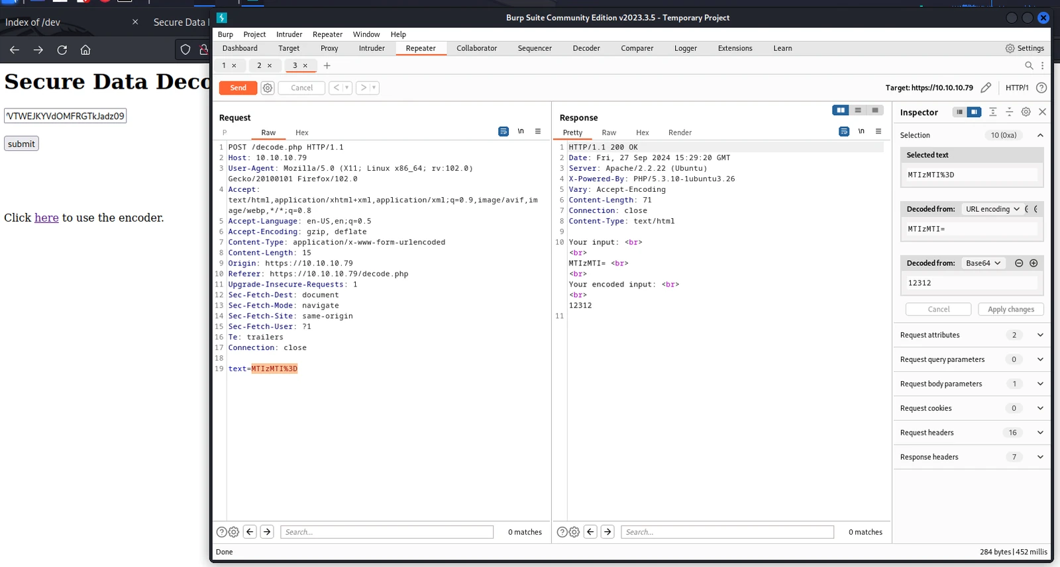The height and width of the screenshot is (567, 1060).
Task: Go to next match in request search
Action: pos(267,531)
